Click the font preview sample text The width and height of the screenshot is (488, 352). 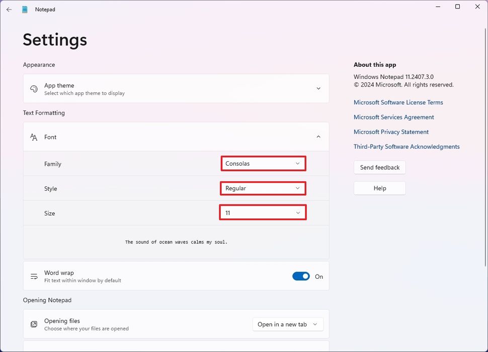click(x=176, y=242)
